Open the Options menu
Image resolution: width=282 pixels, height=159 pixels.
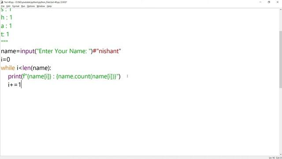pos(31,6)
